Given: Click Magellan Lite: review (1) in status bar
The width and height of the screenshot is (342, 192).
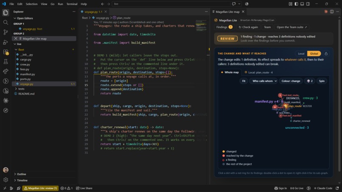Looking at the screenshot, I should click(41, 188).
